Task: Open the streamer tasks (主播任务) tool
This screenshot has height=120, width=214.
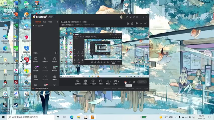Action: pyautogui.click(x=55, y=60)
